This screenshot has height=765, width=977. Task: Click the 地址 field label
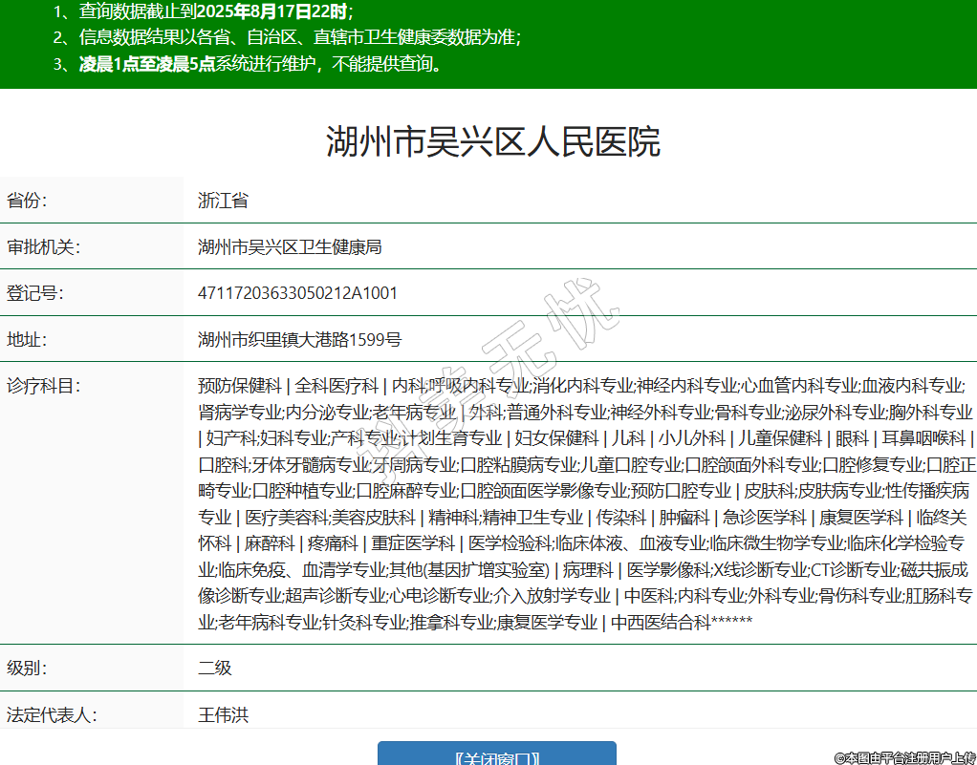click(27, 339)
